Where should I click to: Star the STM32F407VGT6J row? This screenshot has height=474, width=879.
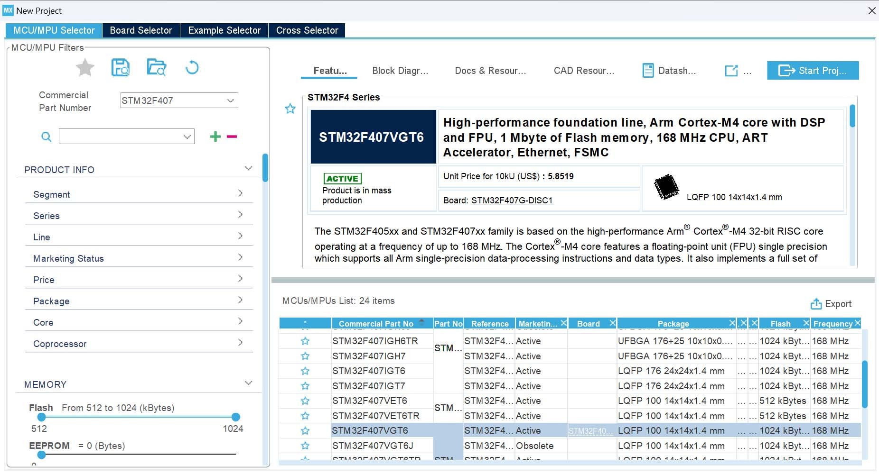305,446
